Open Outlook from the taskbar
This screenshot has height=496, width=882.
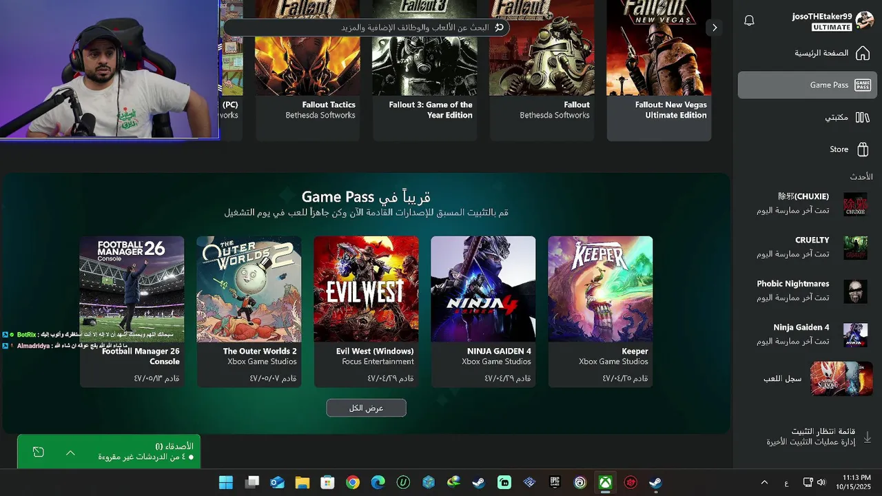277,482
